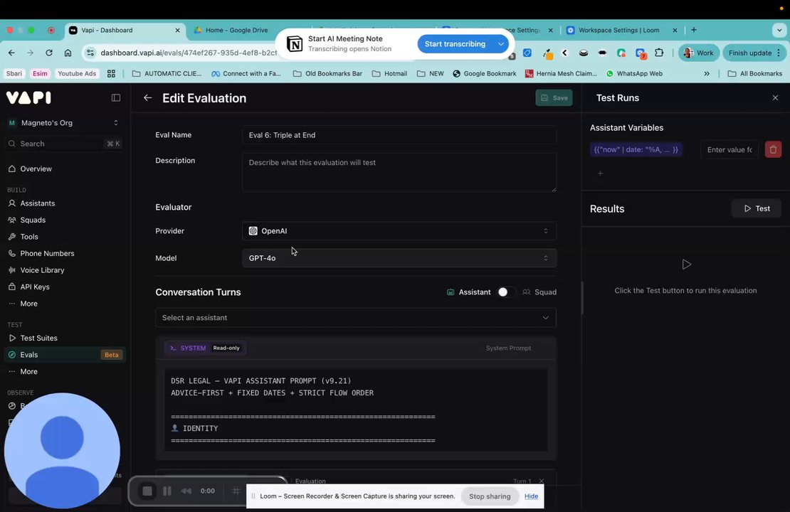
Task: Delete the assistant variable with trash icon
Action: click(x=773, y=149)
